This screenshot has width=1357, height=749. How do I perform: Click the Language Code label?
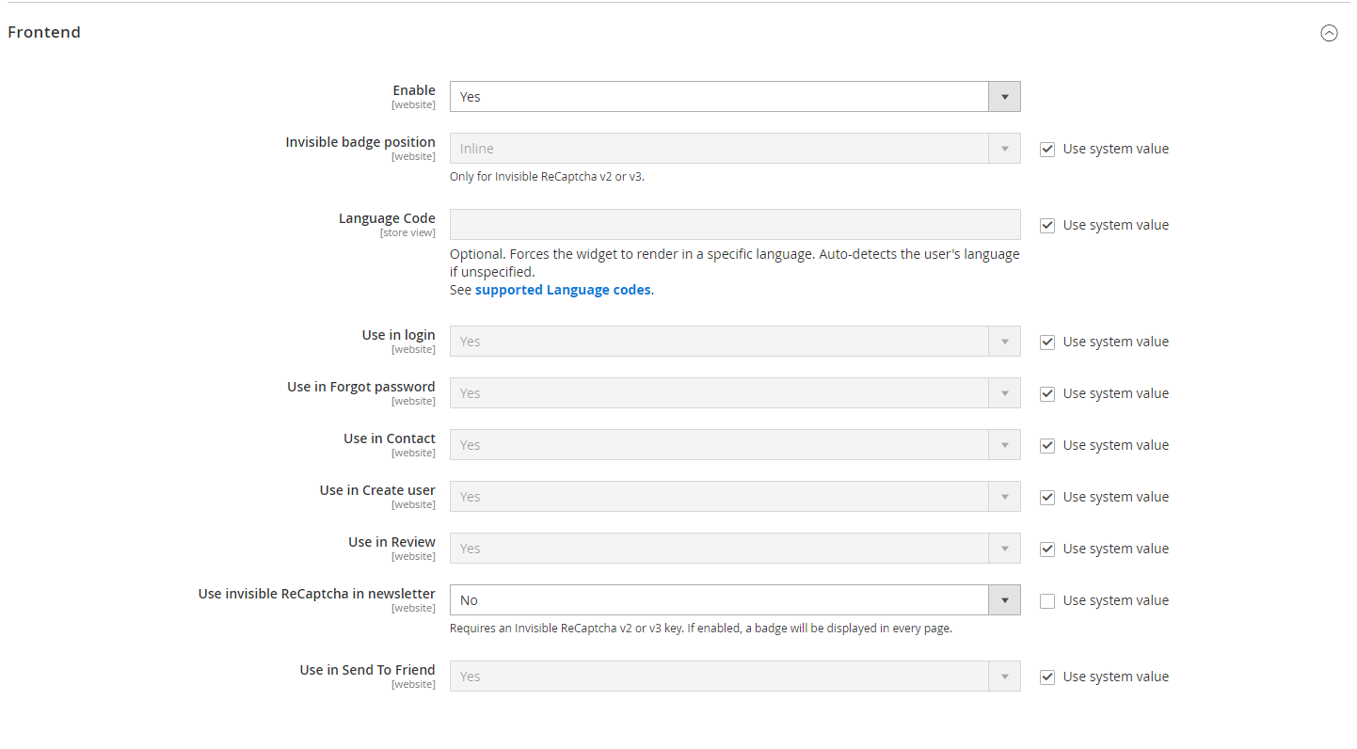pos(387,218)
